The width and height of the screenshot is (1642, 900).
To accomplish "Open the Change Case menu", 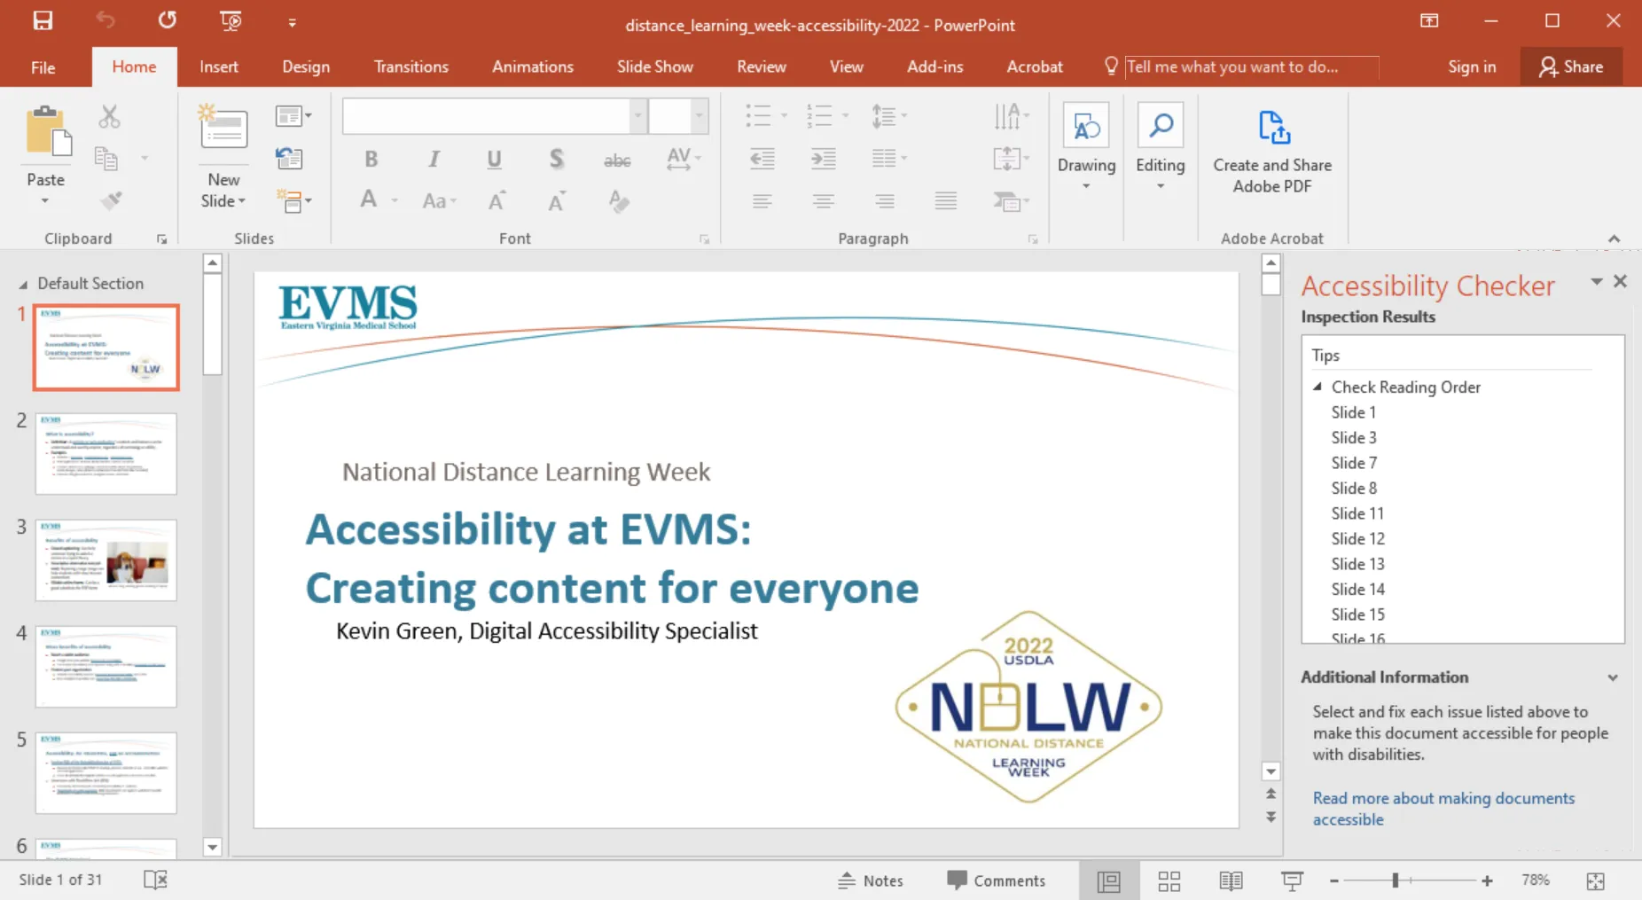I will (x=439, y=201).
